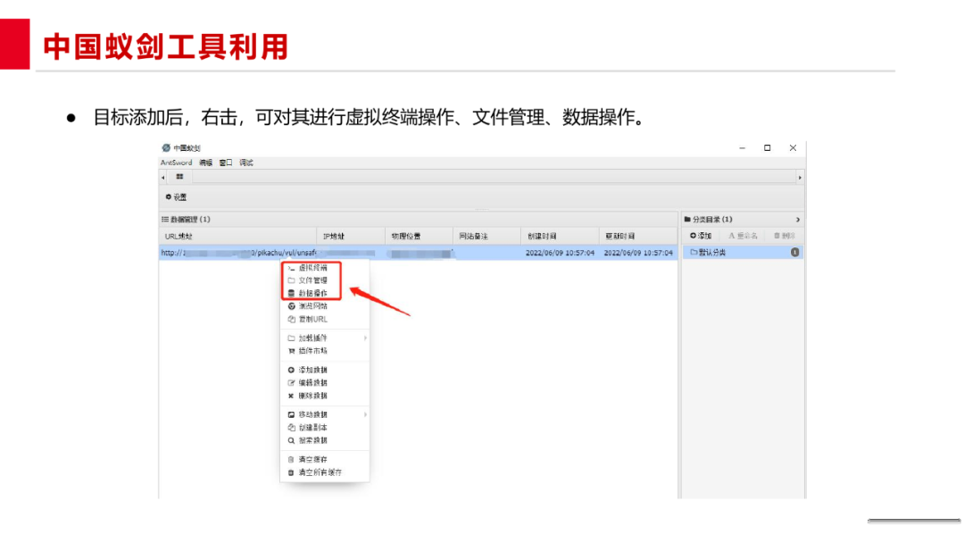
Task: Click the 删除 category button
Action: pyautogui.click(x=785, y=236)
